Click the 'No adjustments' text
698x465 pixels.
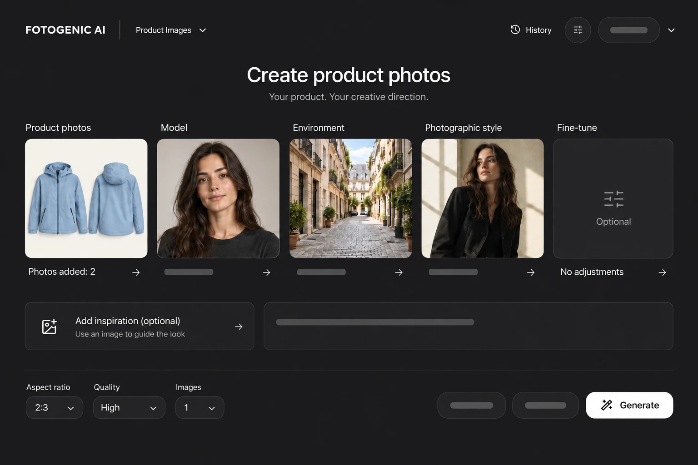592,272
